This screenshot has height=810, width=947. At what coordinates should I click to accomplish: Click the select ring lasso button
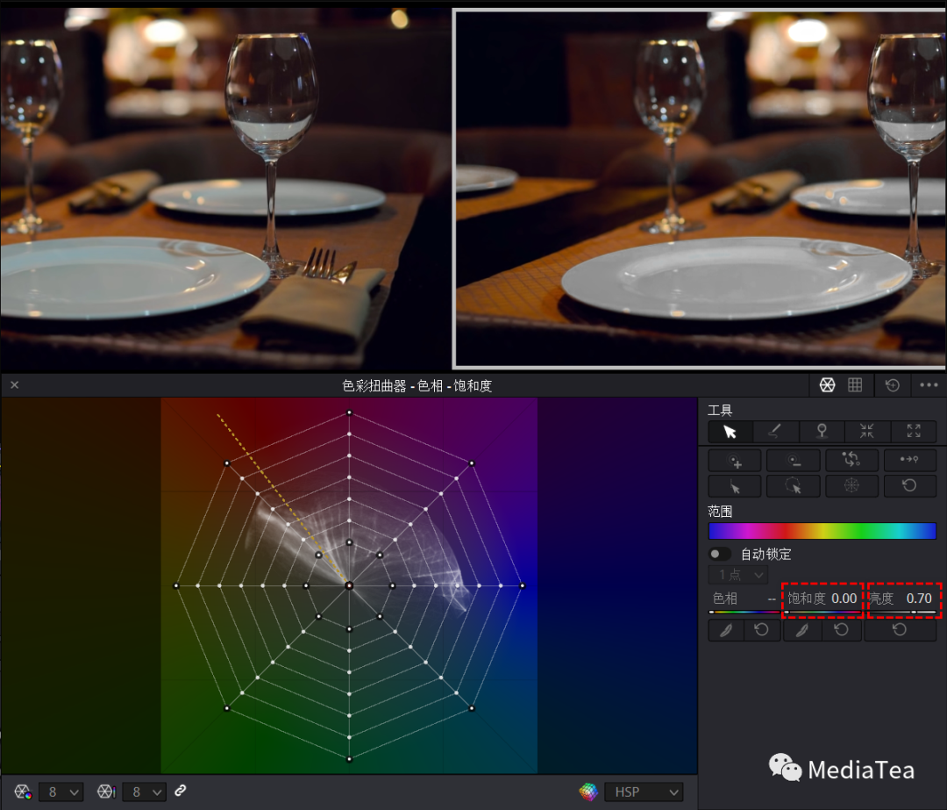[793, 486]
